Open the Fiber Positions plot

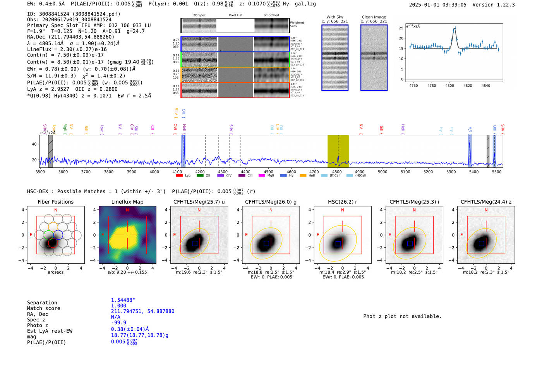tap(56, 235)
